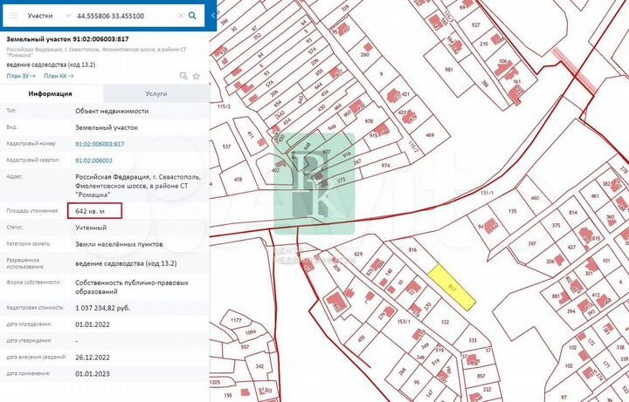Select the Информация tab

[x=50, y=93]
